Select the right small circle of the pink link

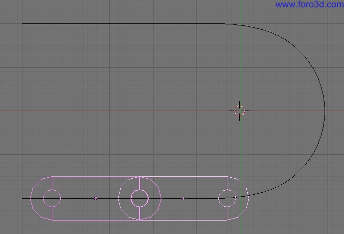tap(227, 198)
